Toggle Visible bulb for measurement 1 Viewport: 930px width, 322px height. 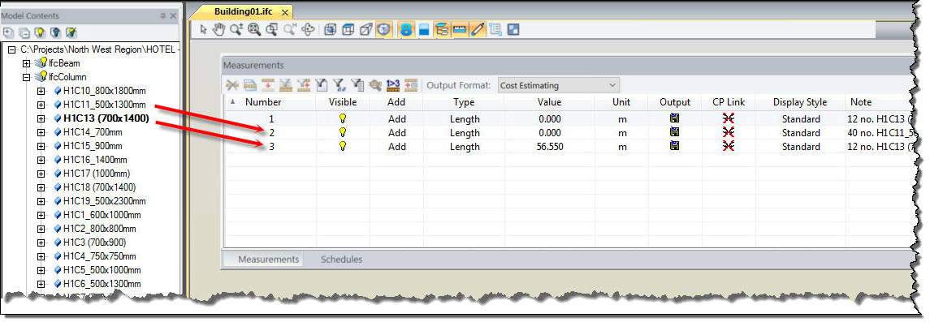[342, 118]
